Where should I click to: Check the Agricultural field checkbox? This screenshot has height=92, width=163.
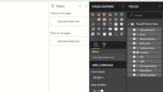pos(134,30)
